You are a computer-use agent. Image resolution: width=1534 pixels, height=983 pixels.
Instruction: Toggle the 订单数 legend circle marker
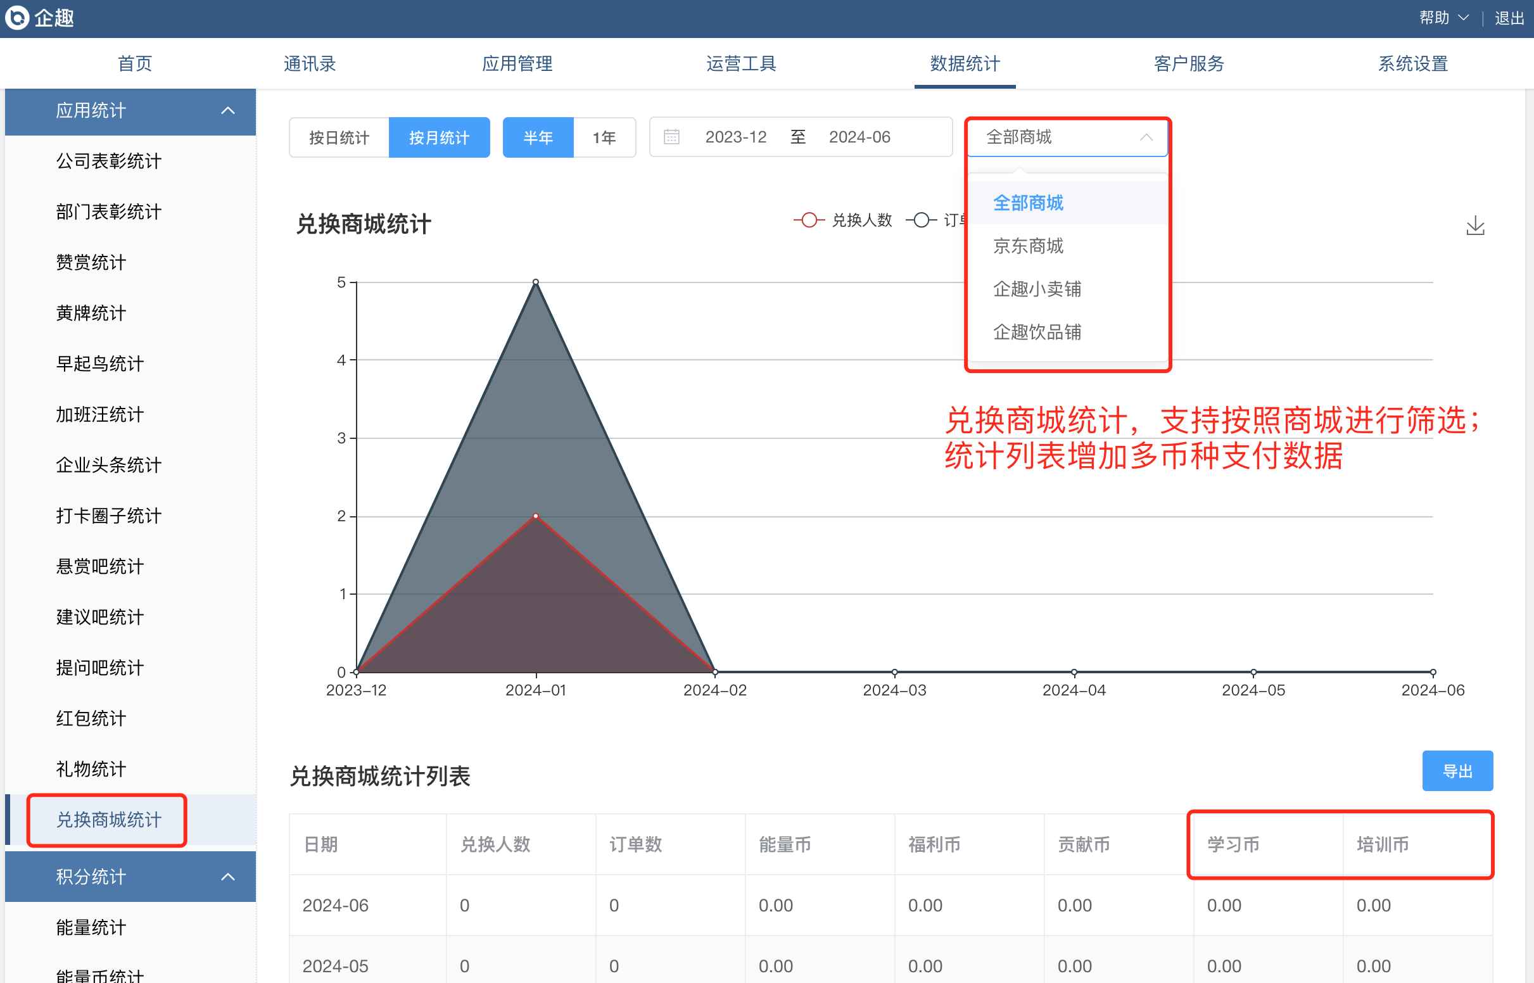click(x=921, y=220)
